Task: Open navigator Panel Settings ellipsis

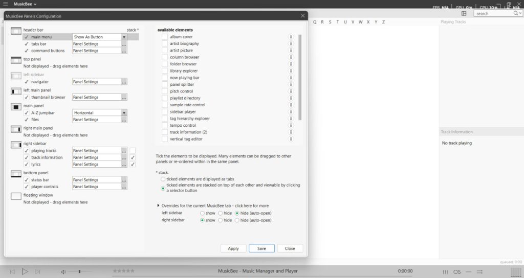Action: click(124, 82)
